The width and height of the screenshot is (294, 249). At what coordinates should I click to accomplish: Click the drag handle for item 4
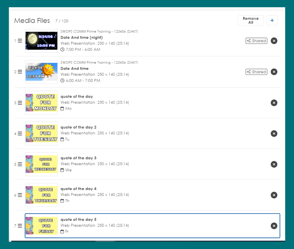(20, 133)
